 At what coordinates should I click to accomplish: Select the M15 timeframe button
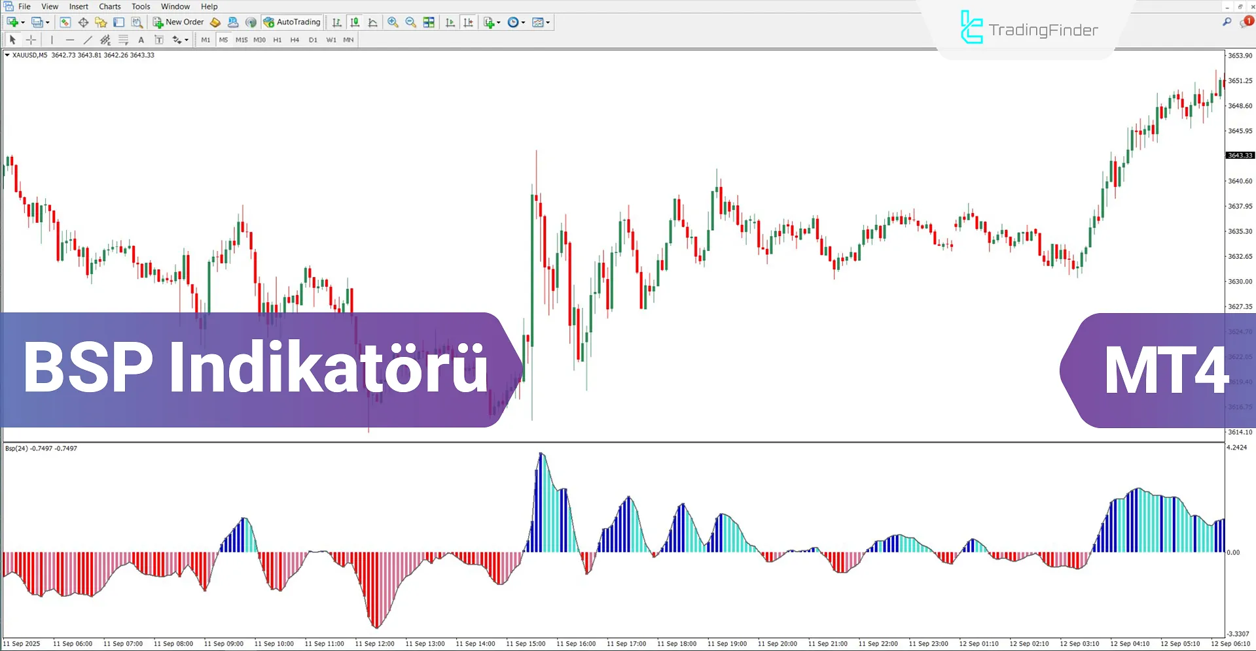click(x=241, y=39)
